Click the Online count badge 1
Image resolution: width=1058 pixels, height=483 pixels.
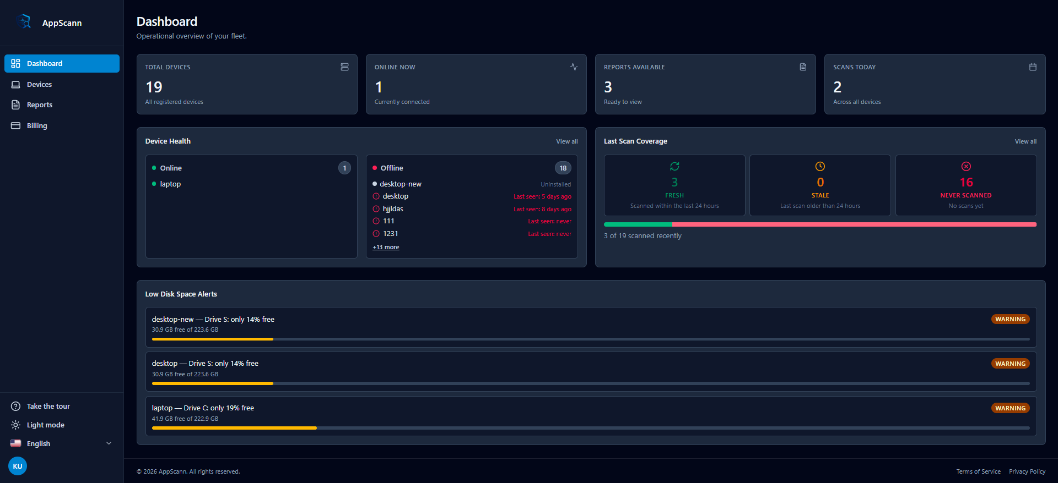pos(344,168)
